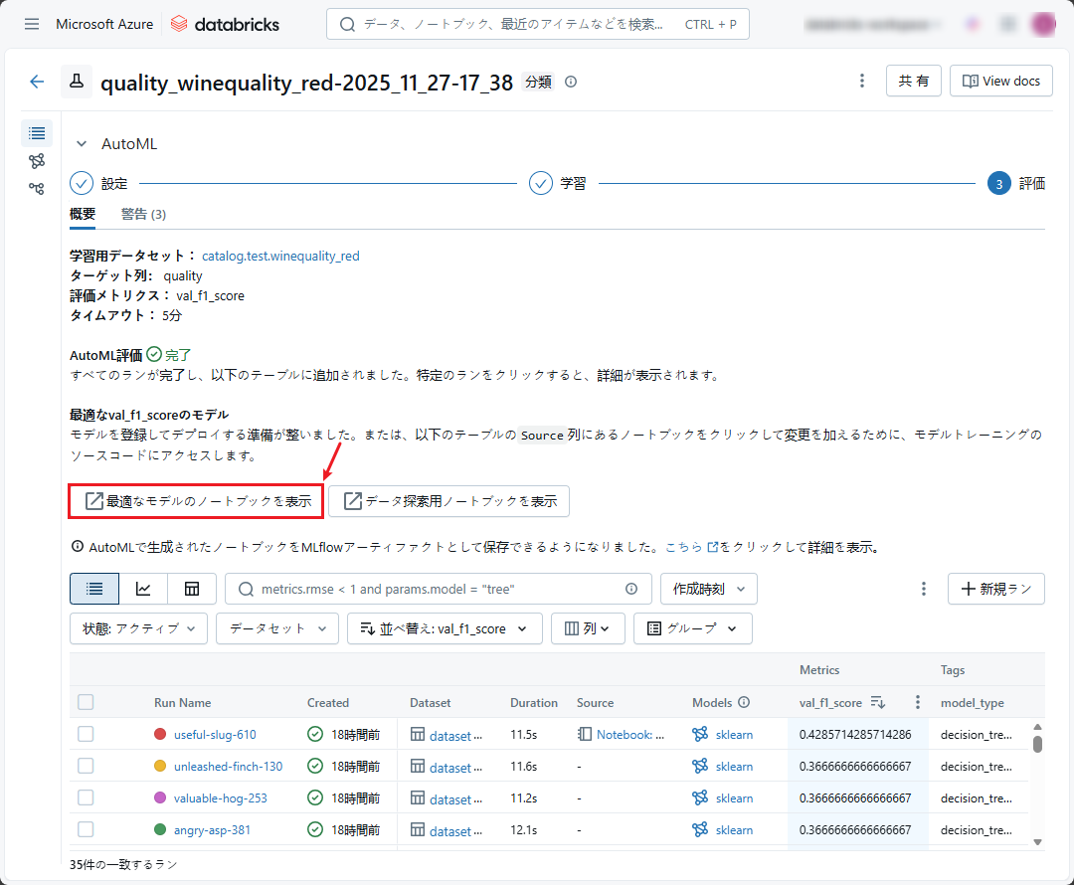Open the lineage graph sidebar icon
Screen dimensions: 1074x885
tap(37, 188)
